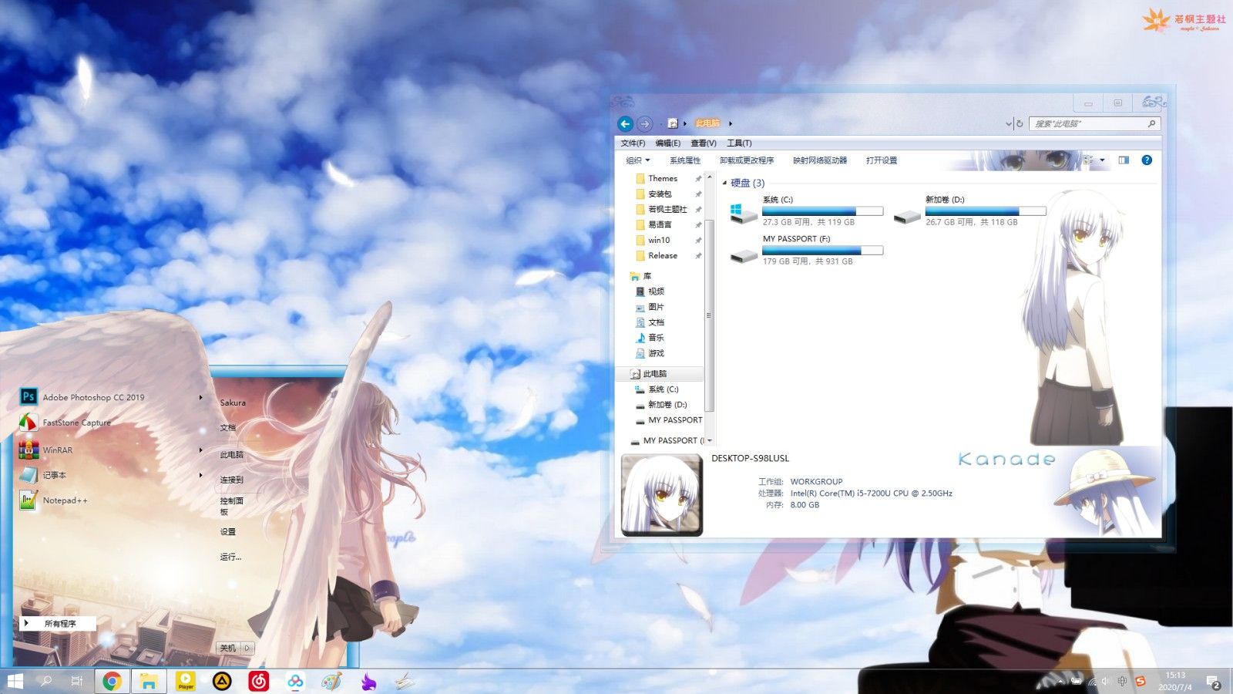1233x694 pixels.
Task: Open the volume icon in the system tray
Action: (1106, 681)
